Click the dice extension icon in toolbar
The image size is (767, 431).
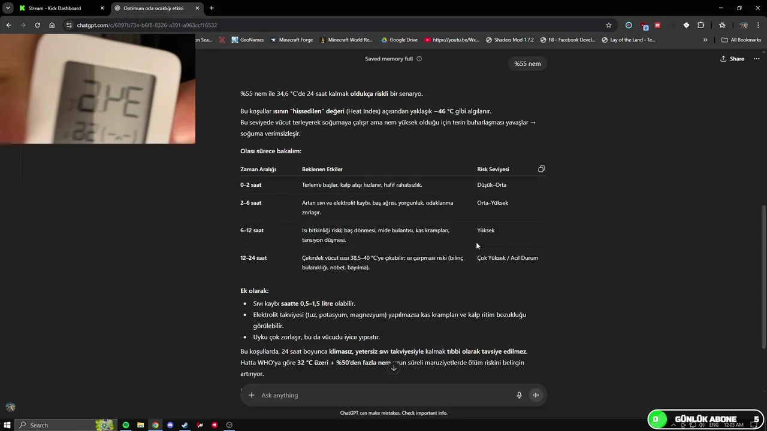pos(686,25)
